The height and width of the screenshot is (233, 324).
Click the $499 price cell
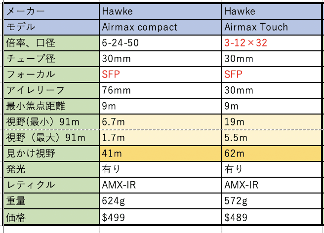point(160,217)
